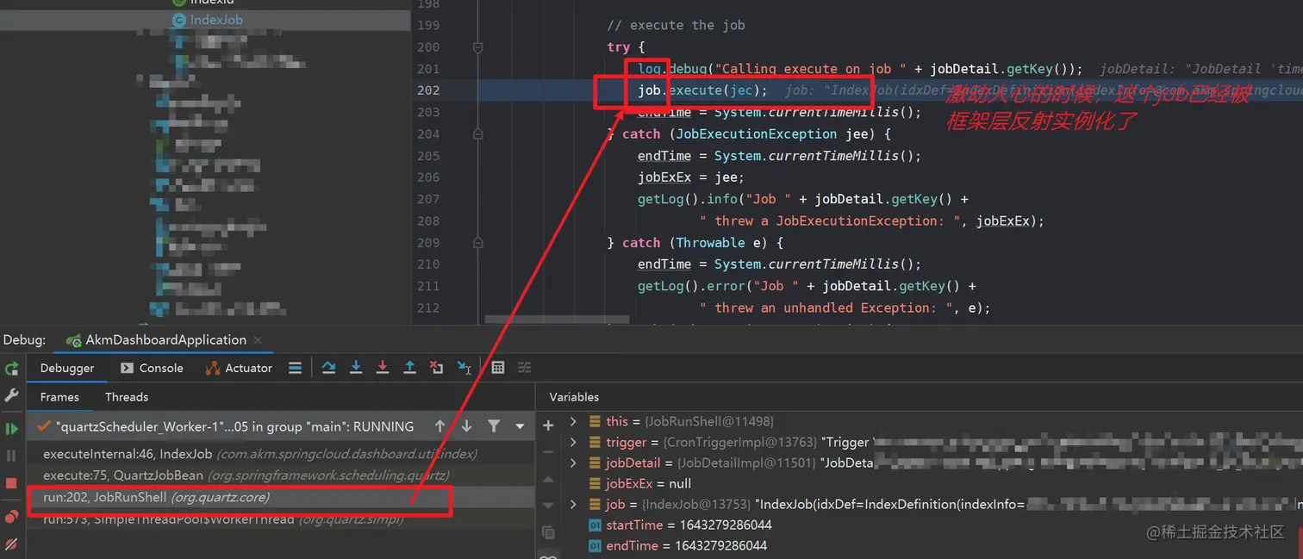Click the move watch down triangle
The image size is (1303, 559).
[548, 506]
